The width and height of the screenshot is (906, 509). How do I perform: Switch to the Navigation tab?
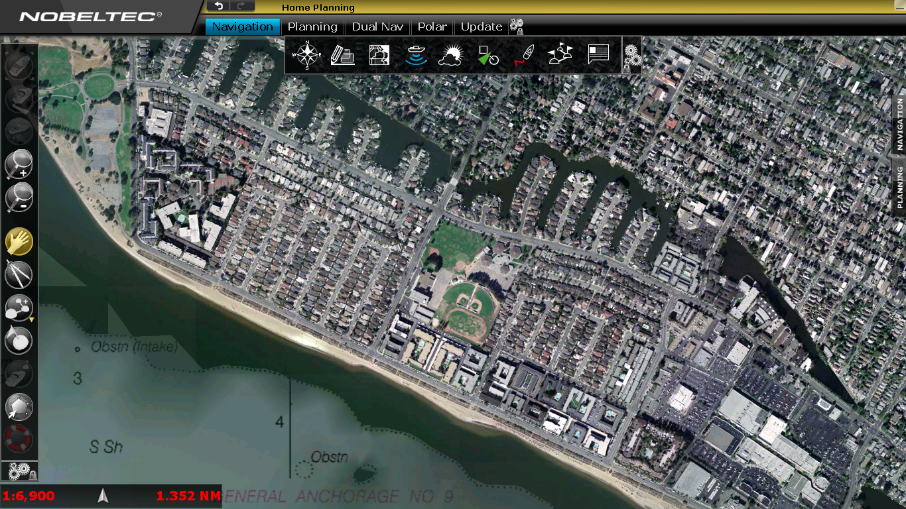click(x=242, y=27)
